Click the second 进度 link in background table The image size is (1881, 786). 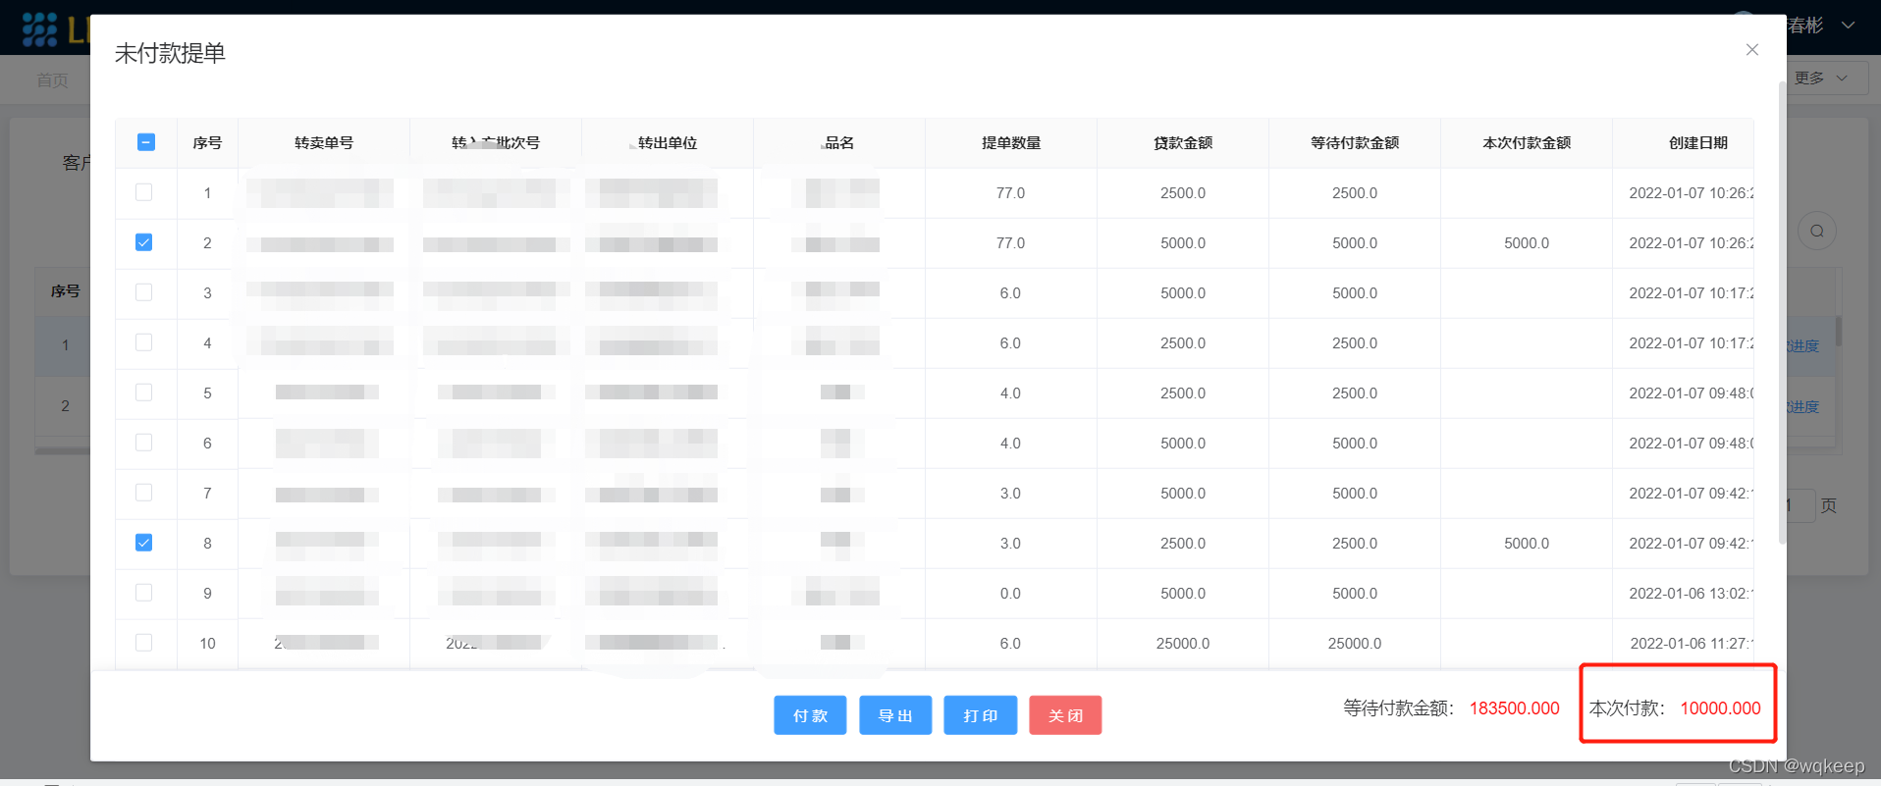pyautogui.click(x=1802, y=407)
